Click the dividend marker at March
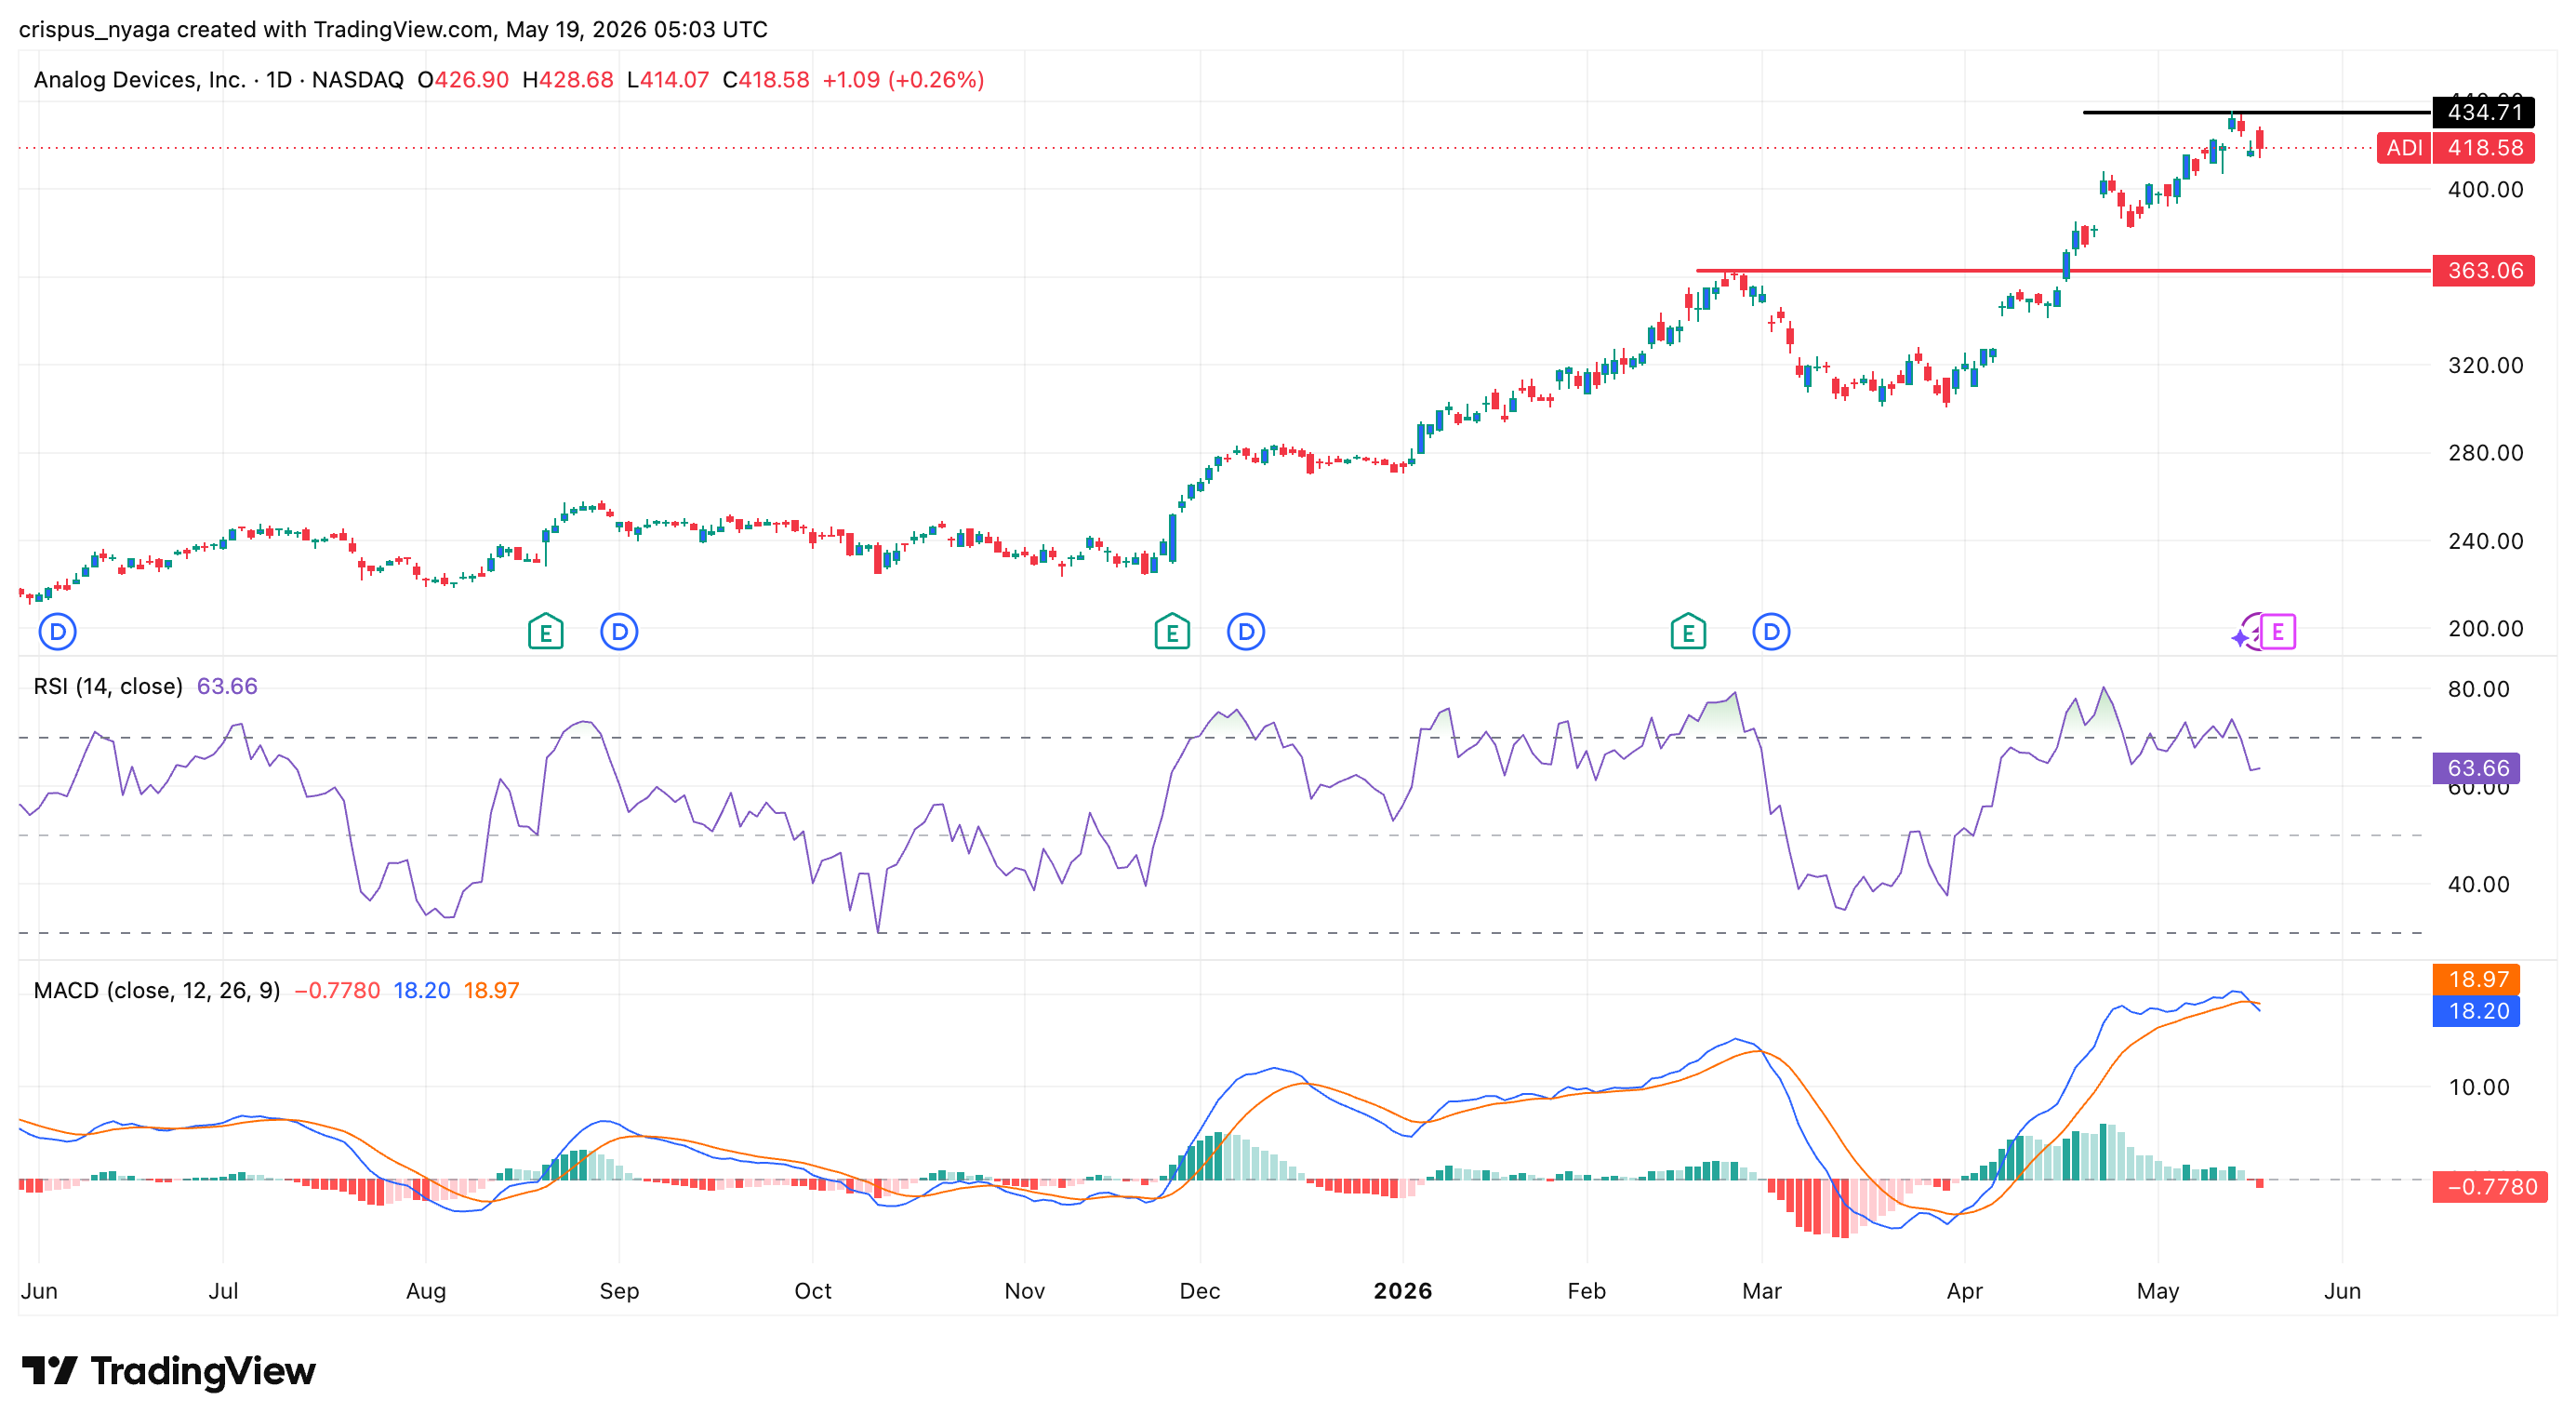Viewport: 2576px width, 1427px height. [x=1771, y=632]
